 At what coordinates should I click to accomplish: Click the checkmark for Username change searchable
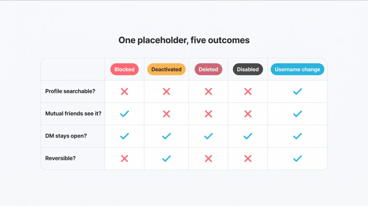click(297, 92)
